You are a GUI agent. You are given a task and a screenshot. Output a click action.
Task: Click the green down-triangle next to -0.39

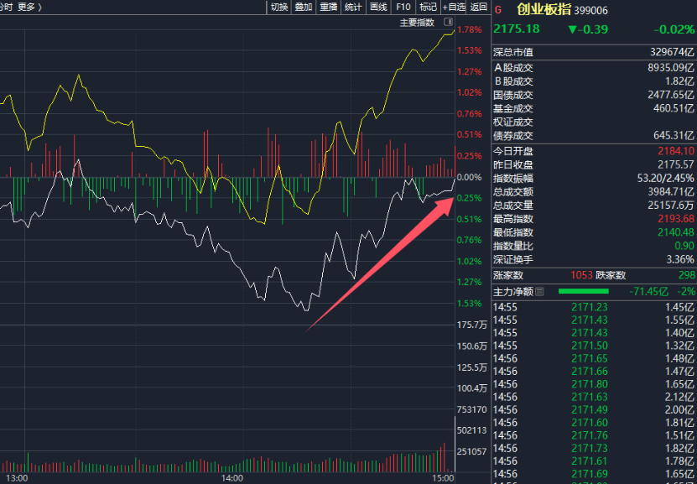coord(573,29)
